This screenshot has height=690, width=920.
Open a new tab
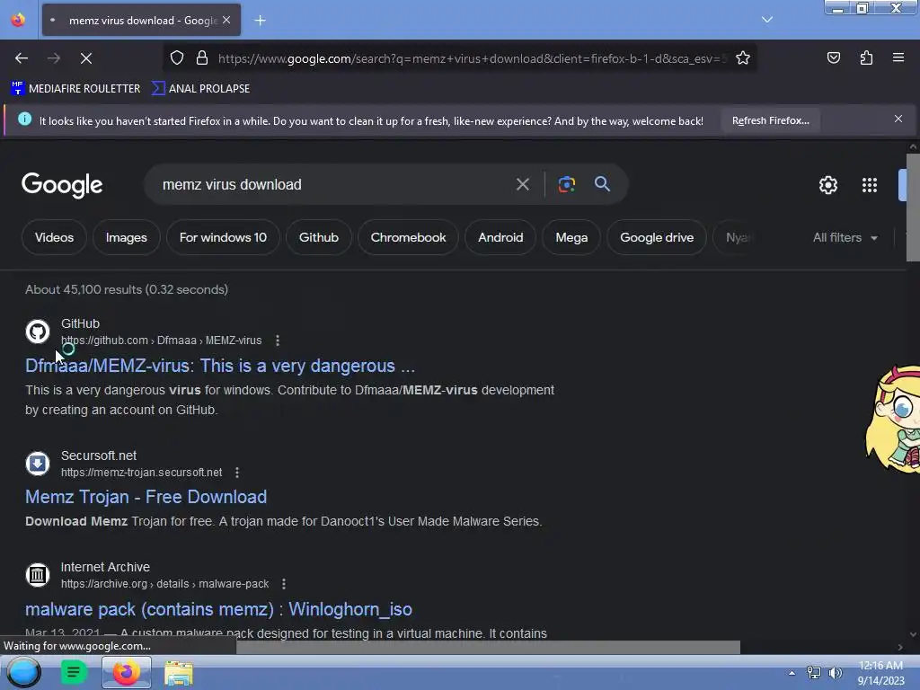pos(260,21)
